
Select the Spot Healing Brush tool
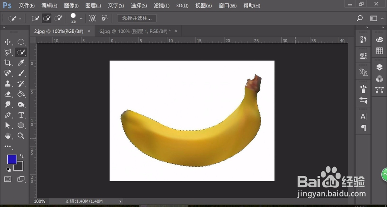click(x=8, y=73)
